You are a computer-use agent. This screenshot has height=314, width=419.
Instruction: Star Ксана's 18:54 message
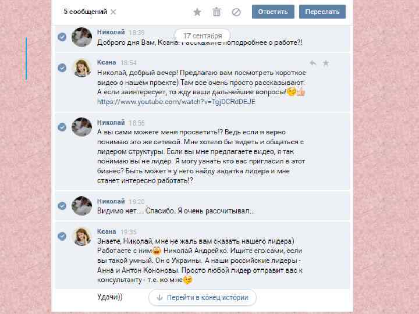pyautogui.click(x=326, y=63)
